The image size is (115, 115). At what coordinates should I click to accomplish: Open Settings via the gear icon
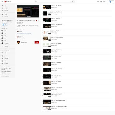coord(2,56)
